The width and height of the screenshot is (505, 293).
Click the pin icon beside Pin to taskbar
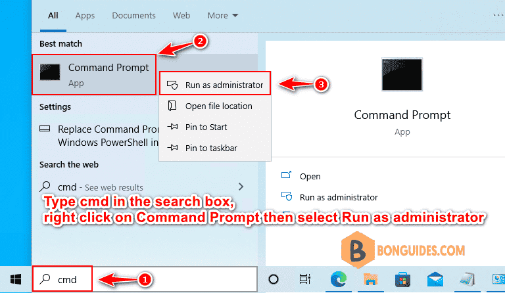tap(173, 148)
